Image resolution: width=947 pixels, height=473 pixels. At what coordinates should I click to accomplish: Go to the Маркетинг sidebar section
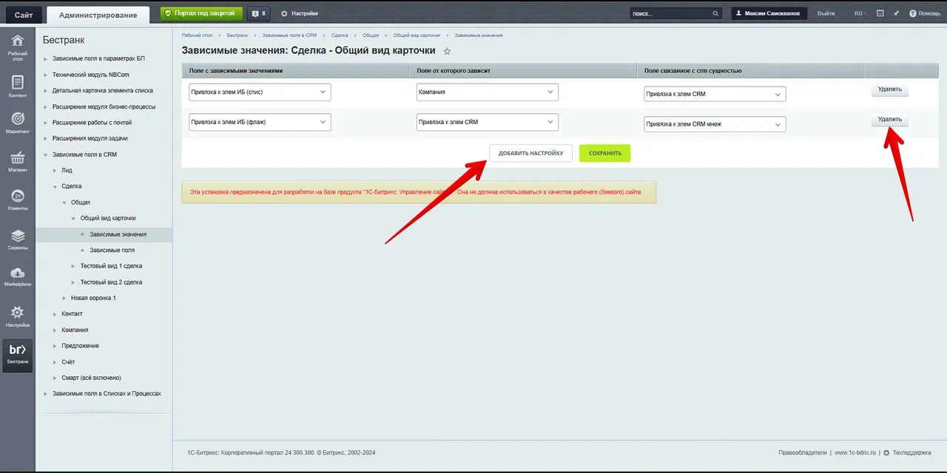[18, 123]
